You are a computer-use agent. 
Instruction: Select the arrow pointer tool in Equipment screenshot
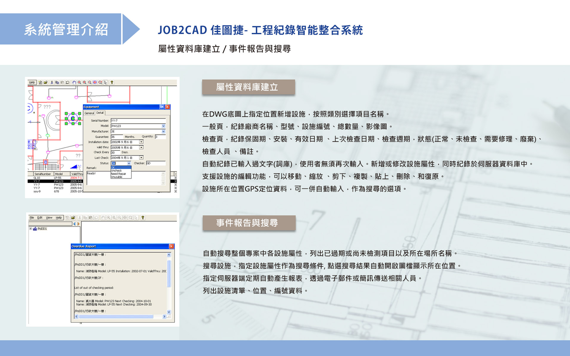105,82
